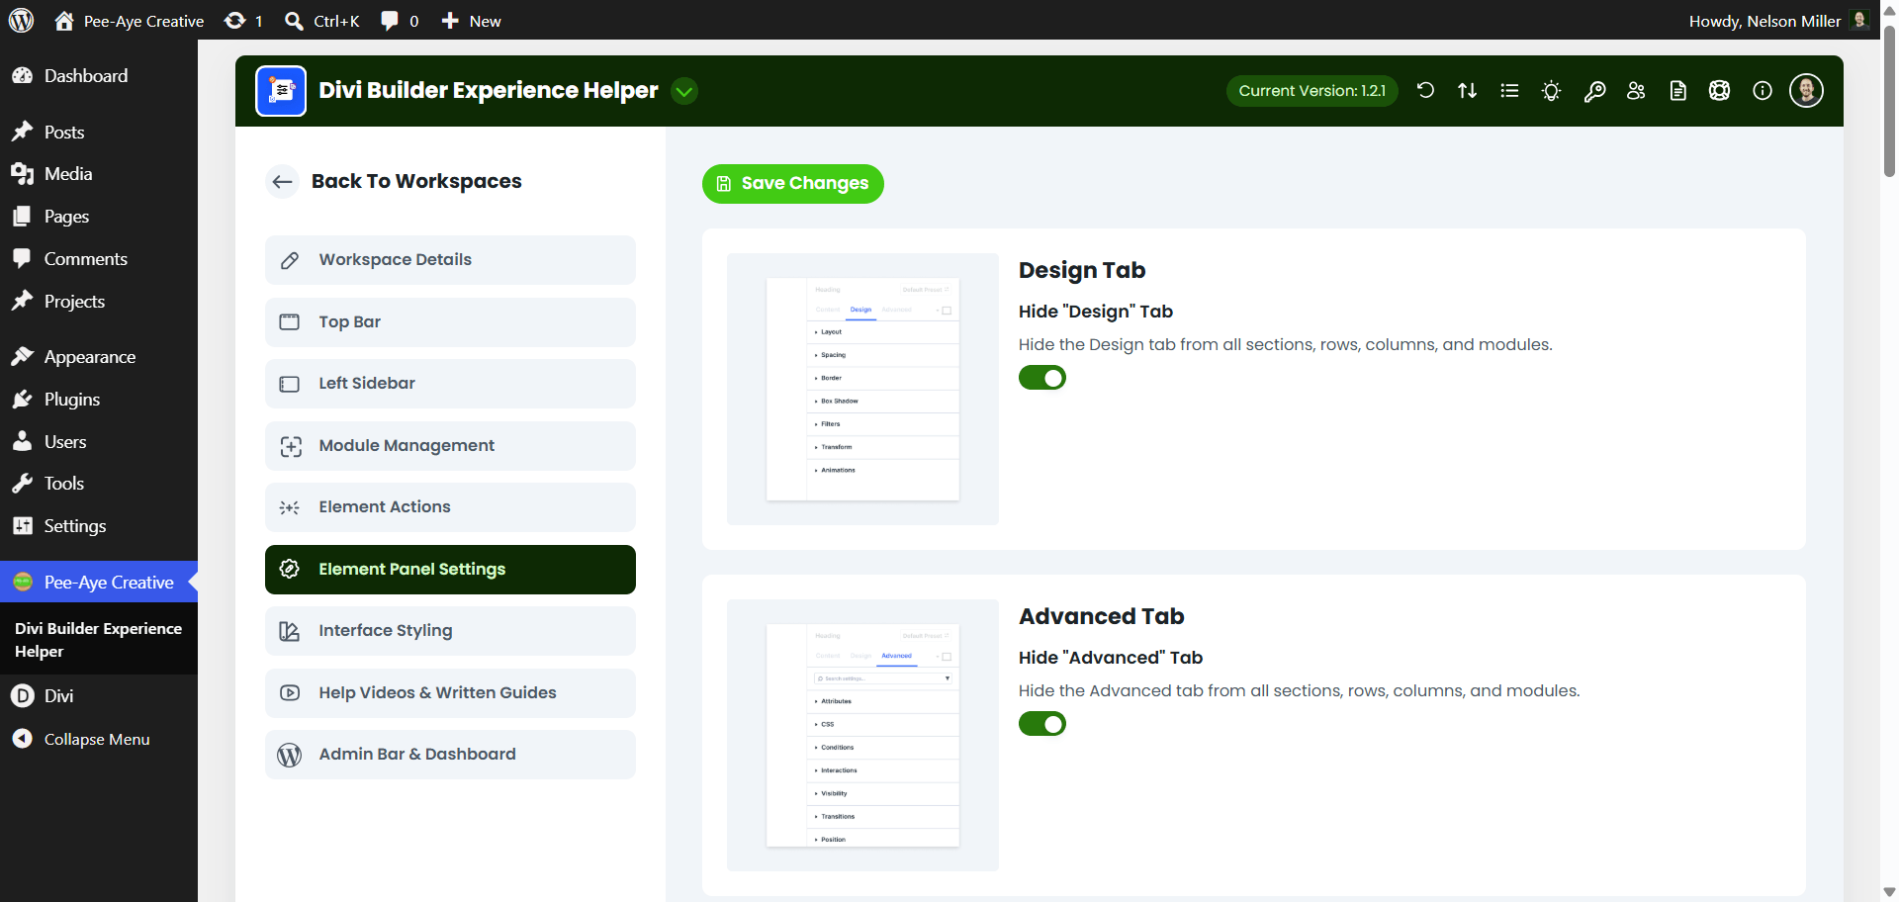
Task: Open comments bubble in admin bar
Action: (x=400, y=21)
